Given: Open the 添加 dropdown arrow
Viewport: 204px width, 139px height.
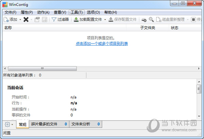Looking at the screenshot, I should 20,20.
